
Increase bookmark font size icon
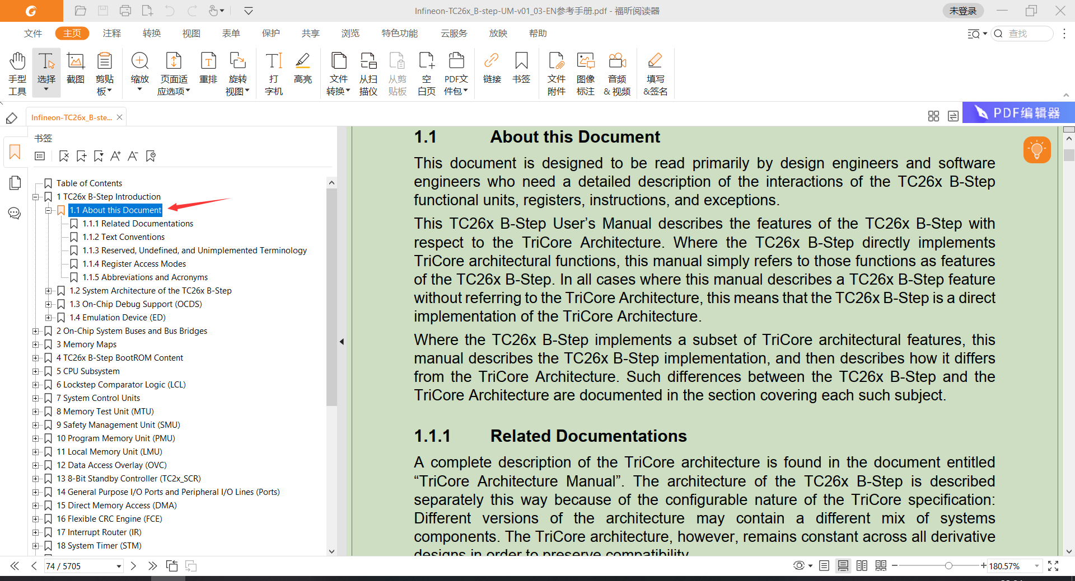(115, 156)
